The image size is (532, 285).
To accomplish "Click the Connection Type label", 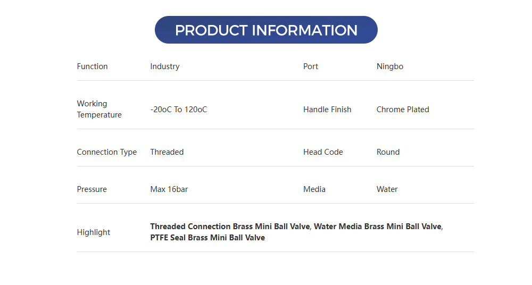I will 107,152.
